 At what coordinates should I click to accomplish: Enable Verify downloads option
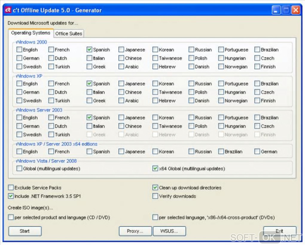[155, 196]
